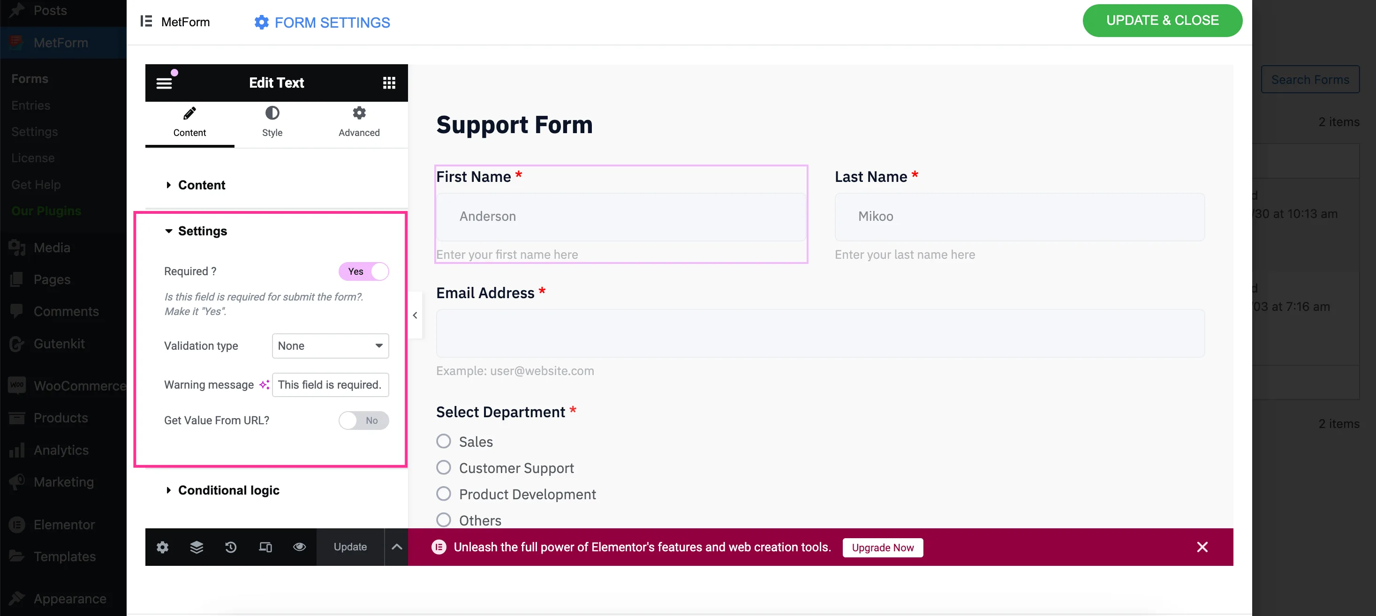This screenshot has width=1376, height=616.
Task: Click the UPDATE & CLOSE button
Action: (x=1162, y=20)
